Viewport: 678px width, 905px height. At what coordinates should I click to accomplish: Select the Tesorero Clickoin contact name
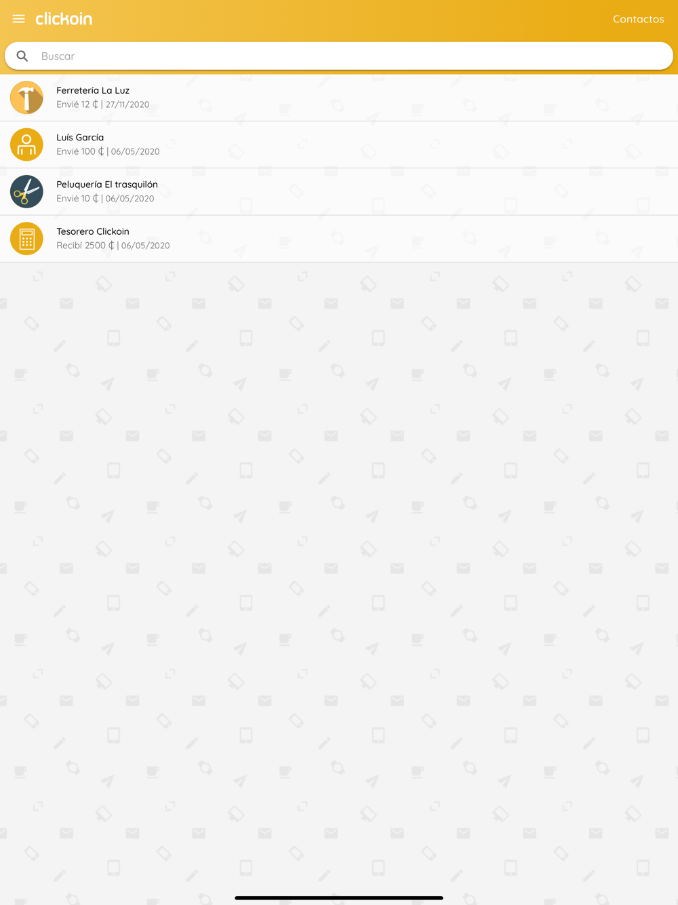coord(93,231)
